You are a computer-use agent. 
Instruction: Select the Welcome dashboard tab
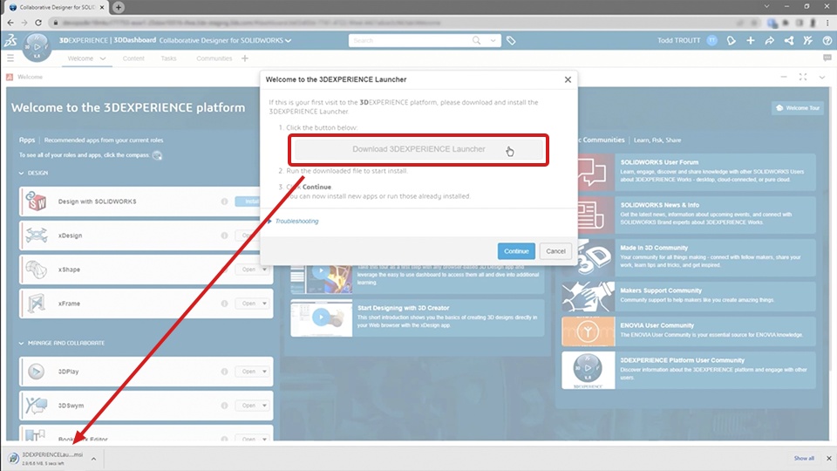click(x=80, y=58)
